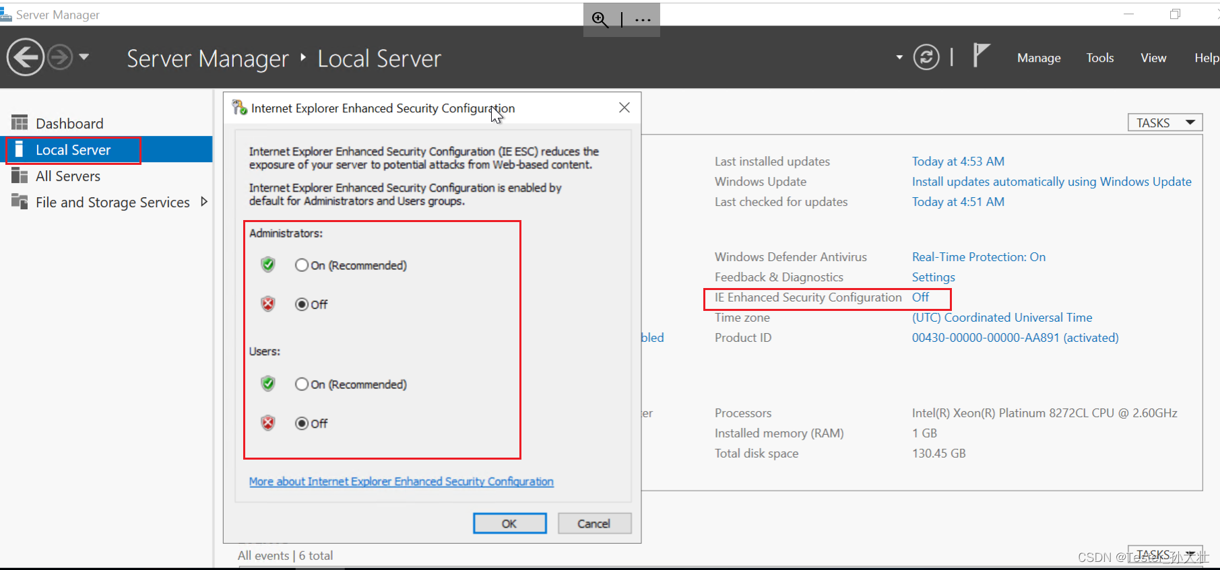1220x570 pixels.
Task: Click All events 6 total text
Action: click(285, 555)
